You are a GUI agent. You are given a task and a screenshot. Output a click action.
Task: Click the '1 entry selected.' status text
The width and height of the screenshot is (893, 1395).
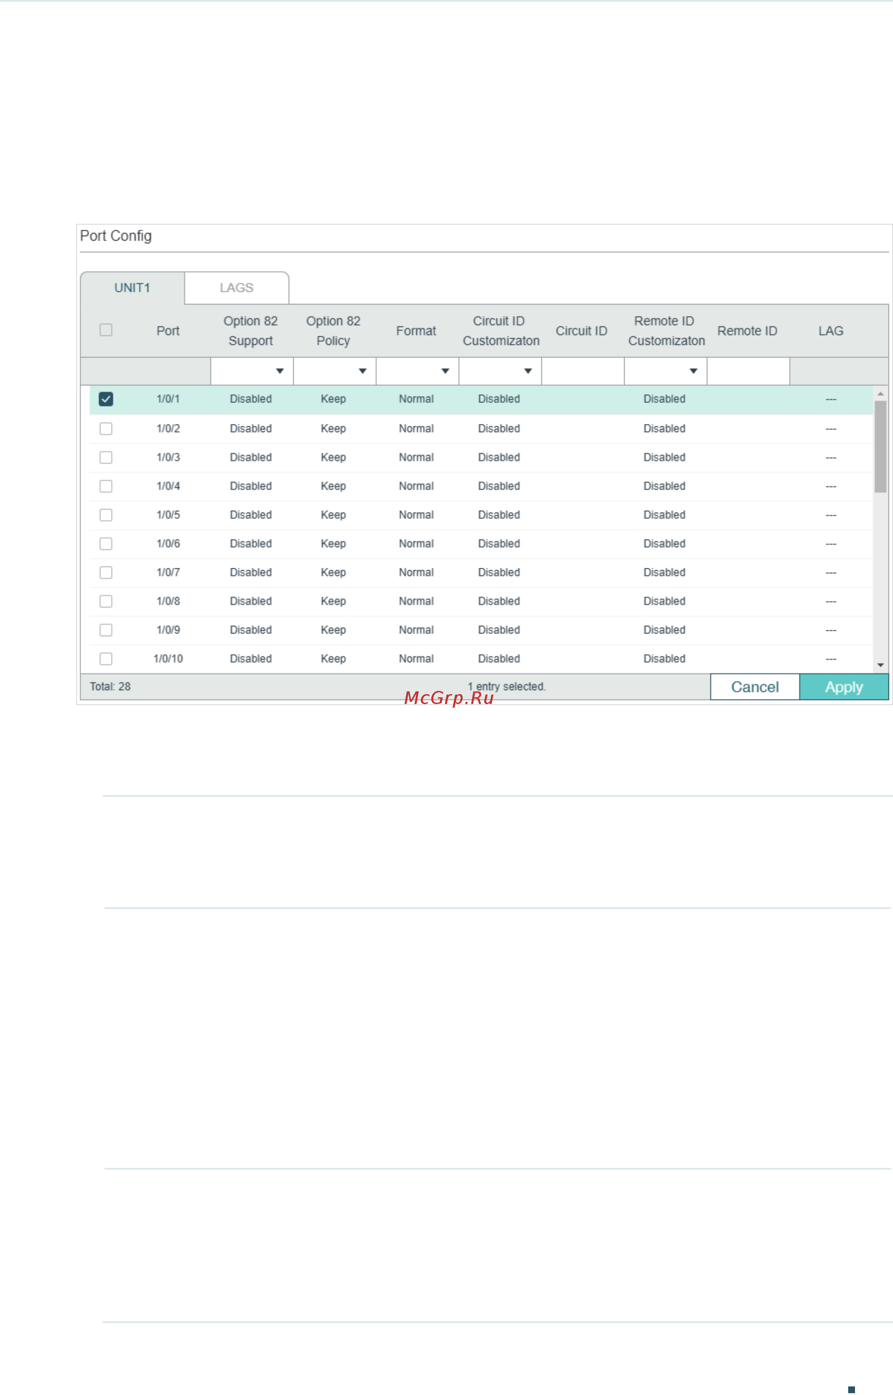point(506,686)
